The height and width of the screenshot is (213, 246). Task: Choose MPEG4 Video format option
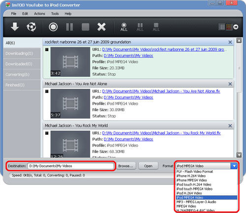[207, 206]
